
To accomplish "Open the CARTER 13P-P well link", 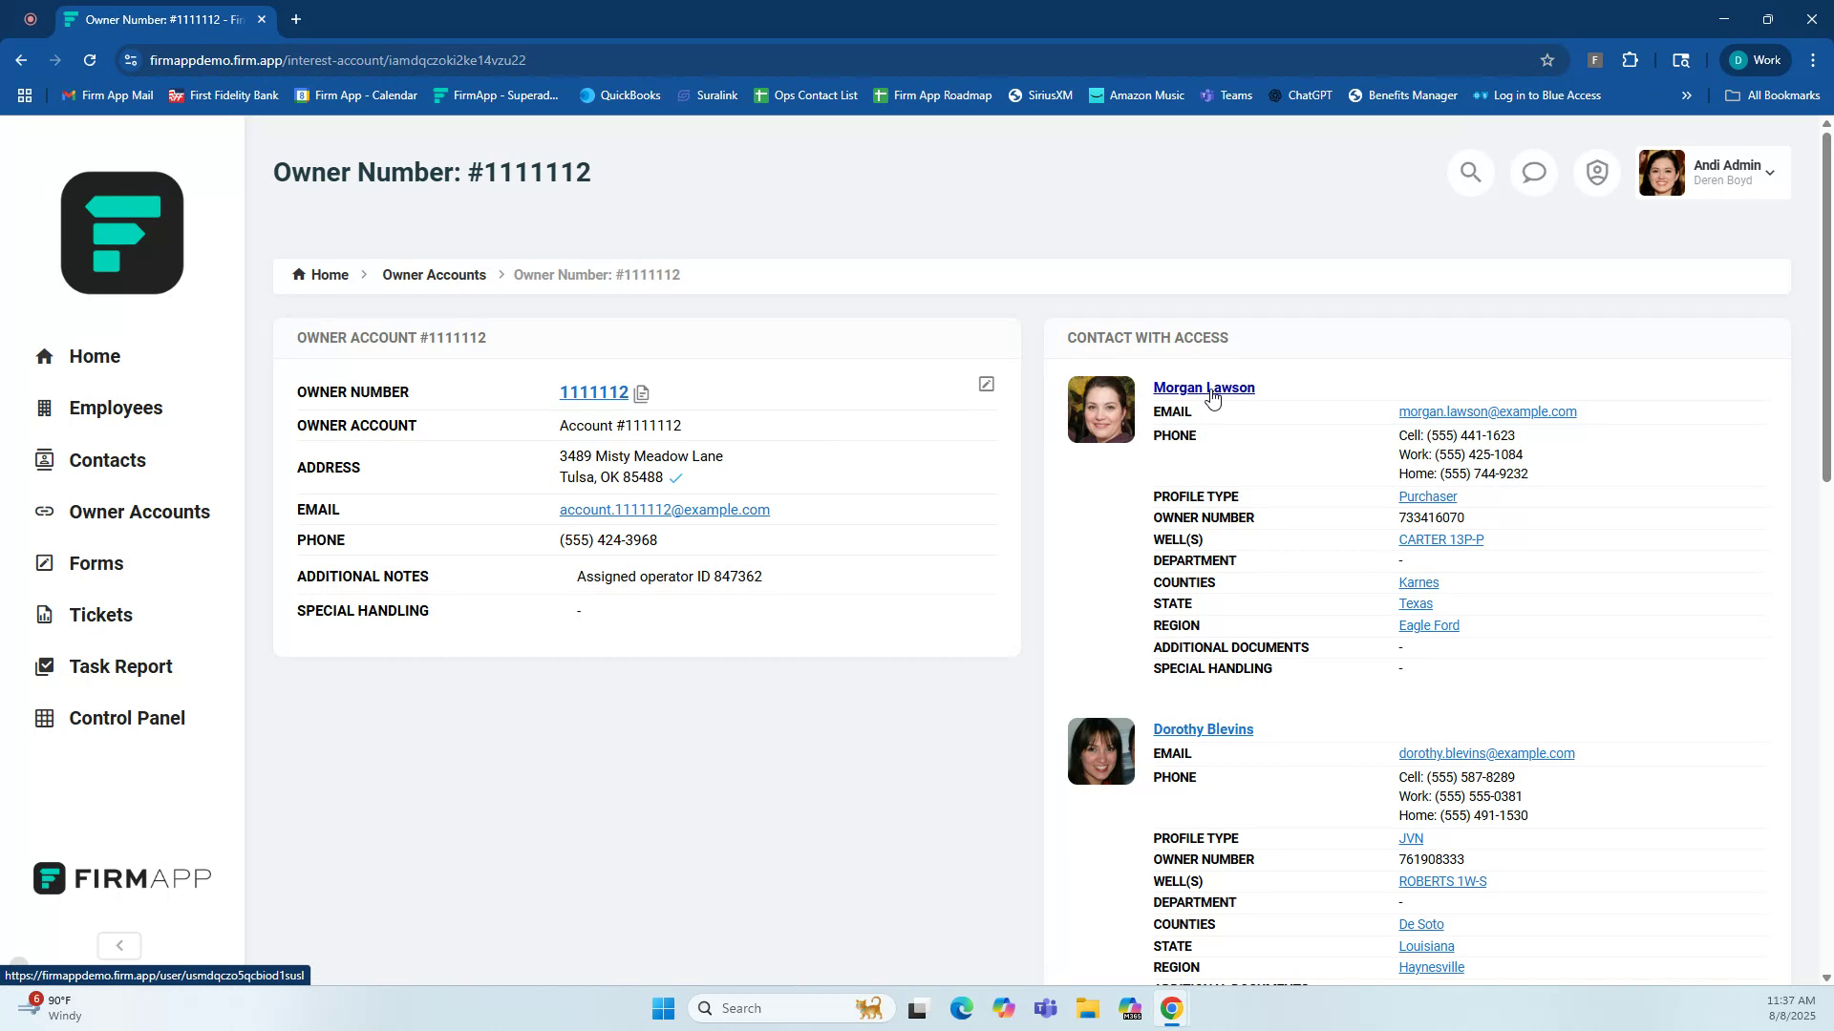I will pyautogui.click(x=1440, y=539).
